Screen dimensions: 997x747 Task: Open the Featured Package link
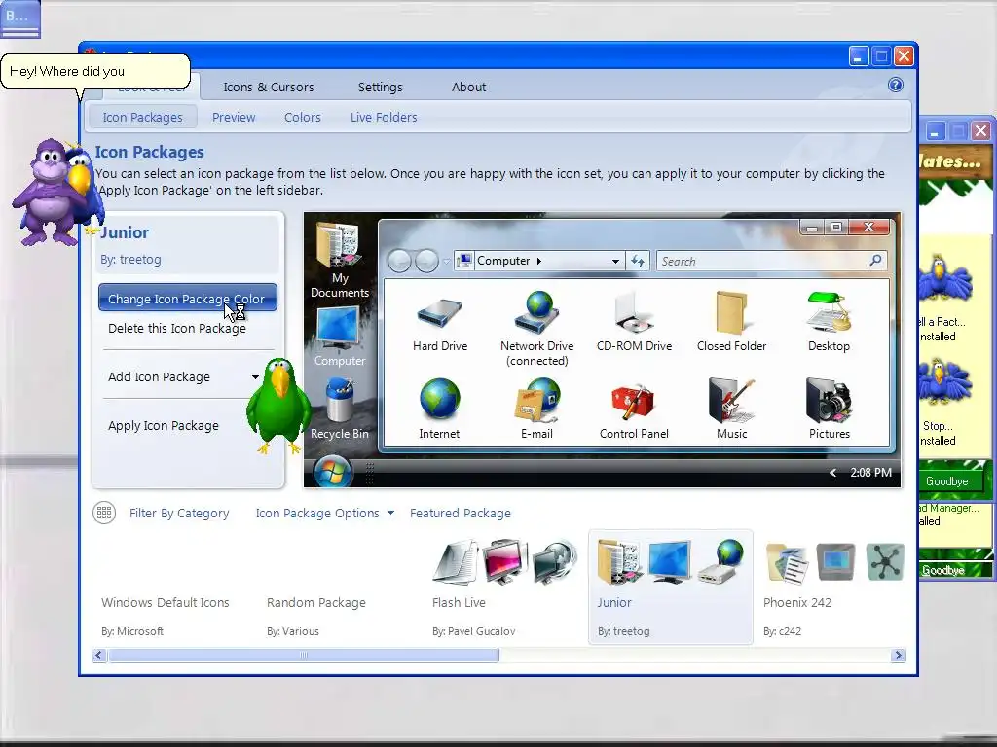pyautogui.click(x=461, y=513)
